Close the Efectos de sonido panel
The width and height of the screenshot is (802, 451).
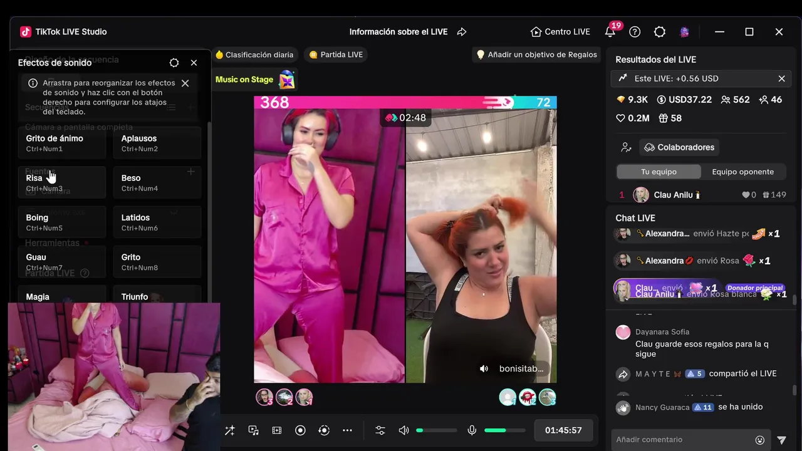[194, 63]
